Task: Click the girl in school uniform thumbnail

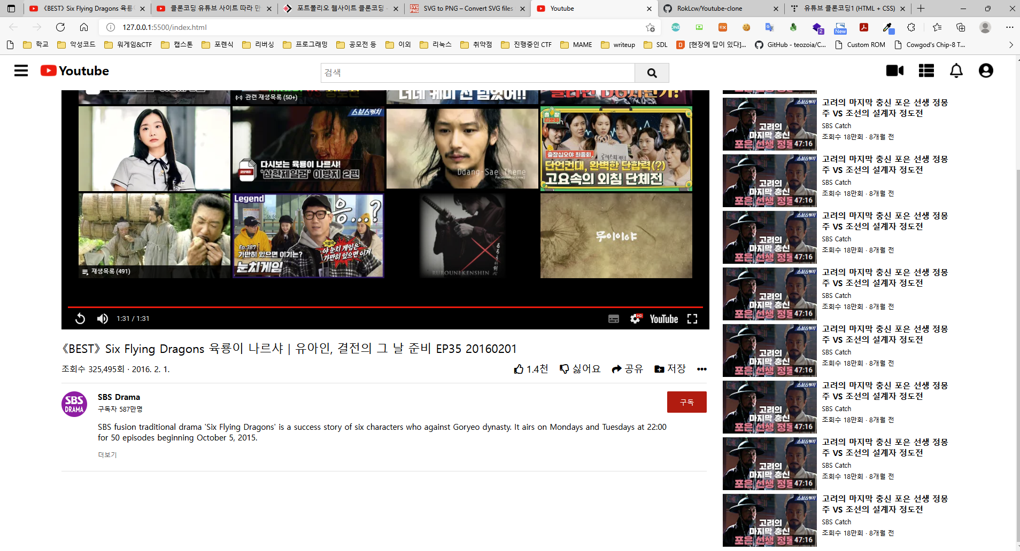Action: [154, 148]
